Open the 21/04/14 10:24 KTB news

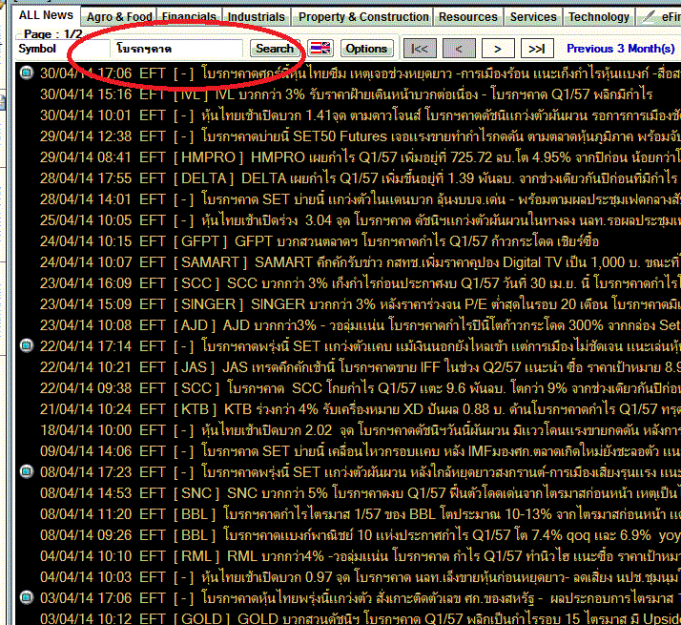click(x=347, y=409)
